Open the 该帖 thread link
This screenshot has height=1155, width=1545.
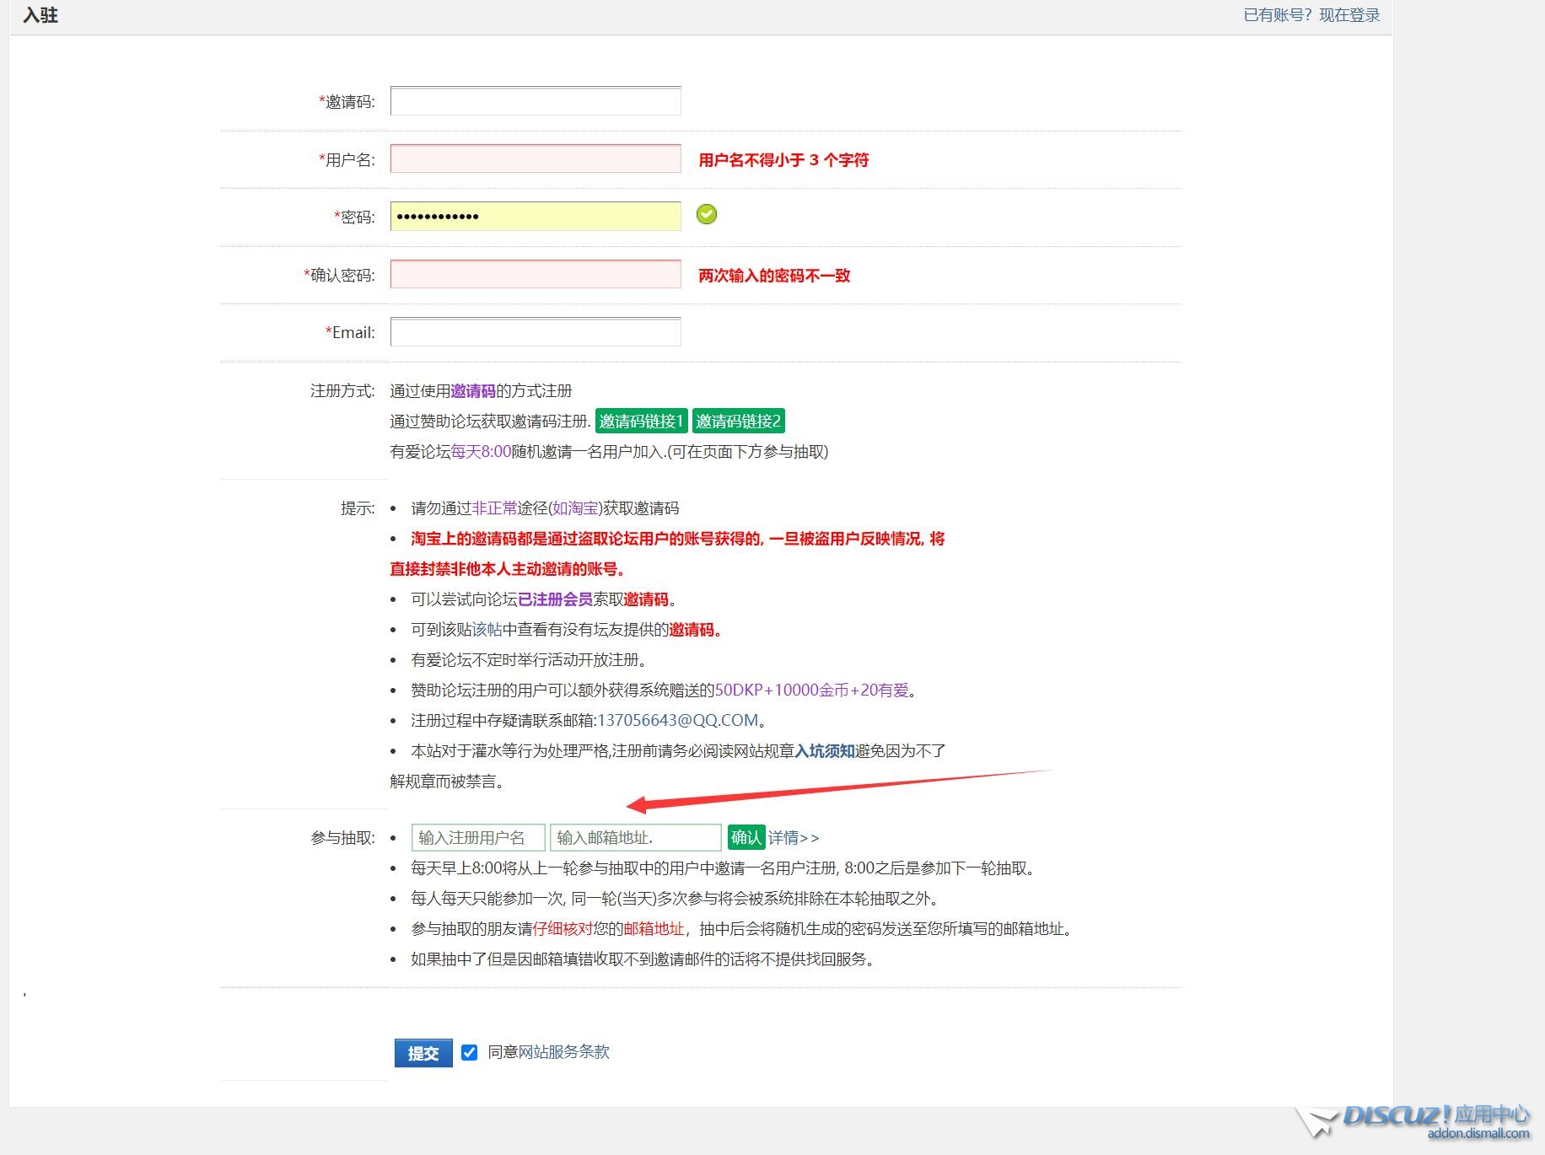487,629
